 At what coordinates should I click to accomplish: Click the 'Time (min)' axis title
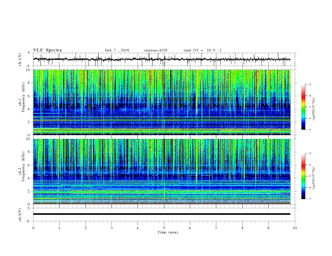coord(168,232)
